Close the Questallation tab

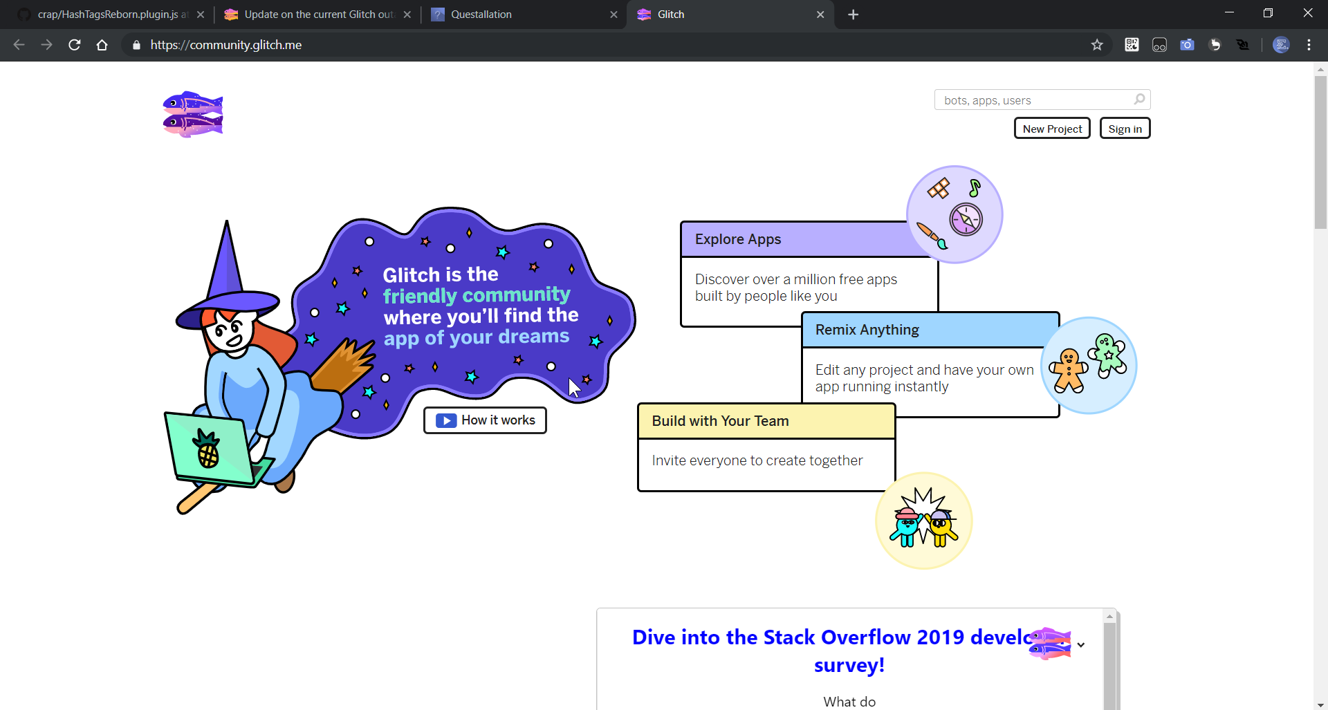coord(614,15)
